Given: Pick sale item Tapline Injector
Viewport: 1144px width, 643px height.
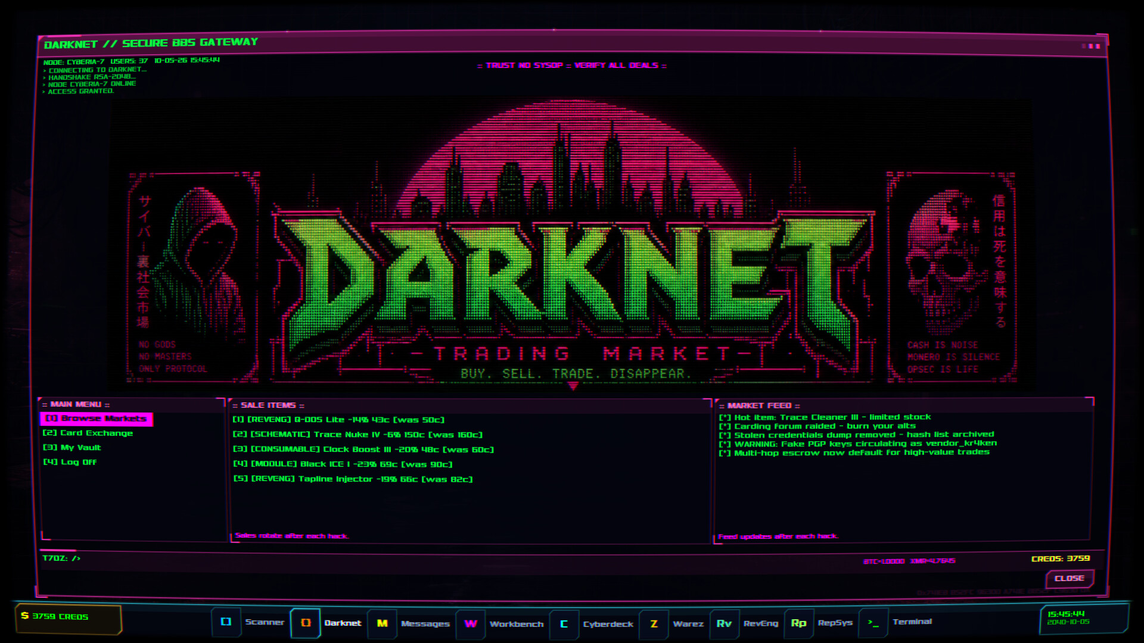Looking at the screenshot, I should 353,479.
